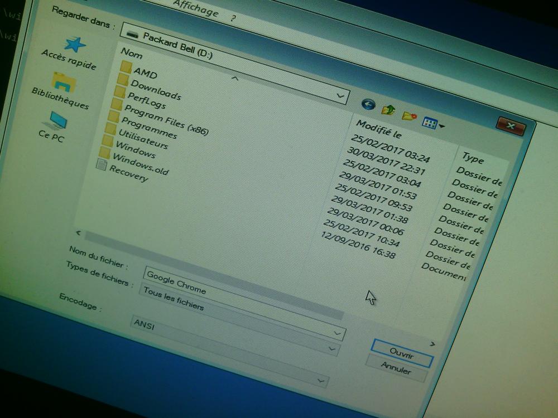Select the Windows.old folder
Image resolution: width=558 pixels, height=418 pixels.
coord(134,162)
